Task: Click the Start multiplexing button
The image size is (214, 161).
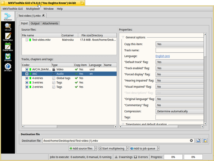Action: point(112,148)
